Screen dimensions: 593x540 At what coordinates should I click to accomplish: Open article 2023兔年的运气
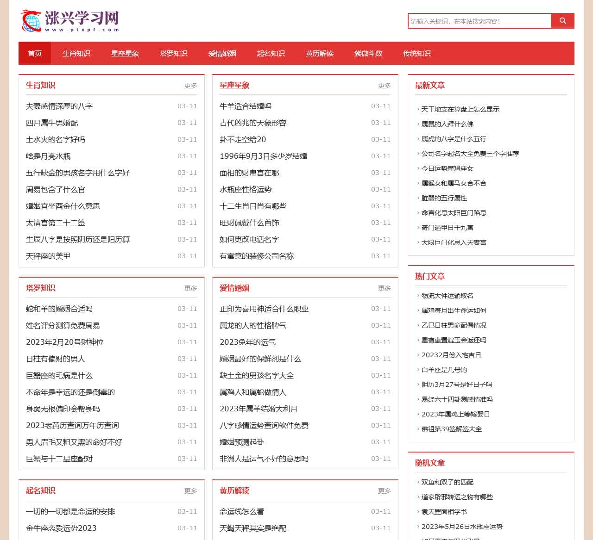(247, 342)
